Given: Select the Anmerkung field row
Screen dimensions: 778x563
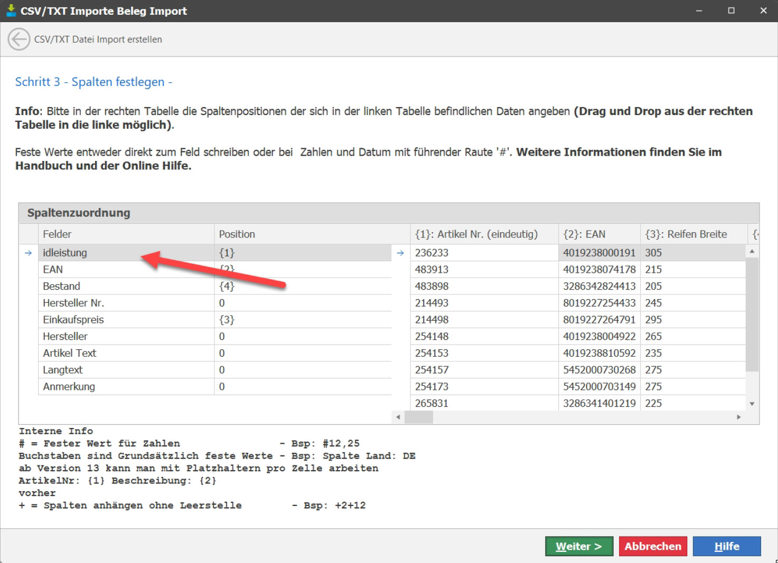Looking at the screenshot, I should pyautogui.click(x=126, y=387).
